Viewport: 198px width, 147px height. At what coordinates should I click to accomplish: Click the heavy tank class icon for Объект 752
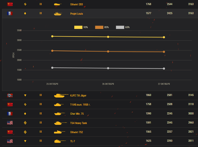pos(25,132)
